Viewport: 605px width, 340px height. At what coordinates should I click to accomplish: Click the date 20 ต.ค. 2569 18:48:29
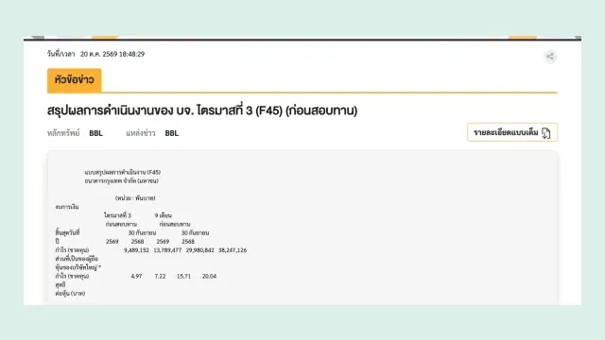coord(112,54)
